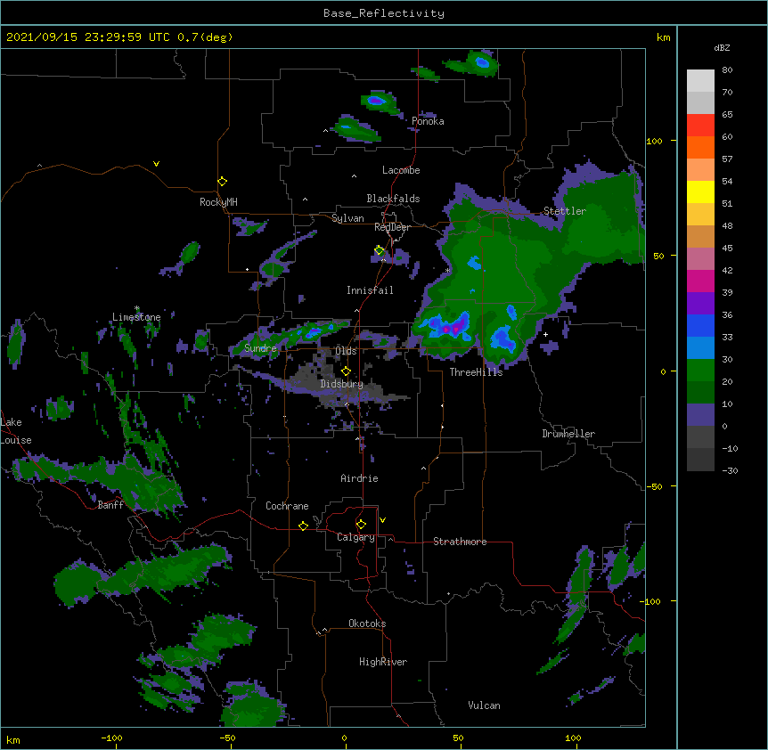Click the Drumheller town label
The width and height of the screenshot is (768, 750).
(568, 434)
